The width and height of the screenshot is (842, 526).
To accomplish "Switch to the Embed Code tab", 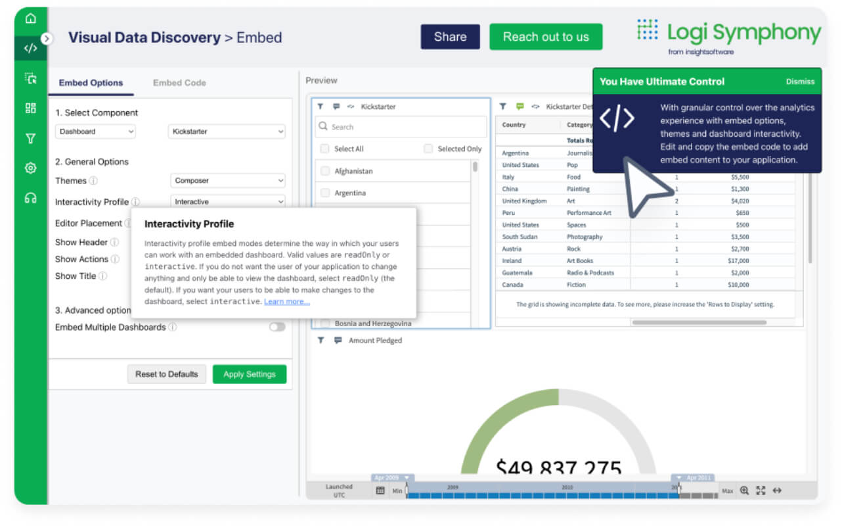I will 179,83.
